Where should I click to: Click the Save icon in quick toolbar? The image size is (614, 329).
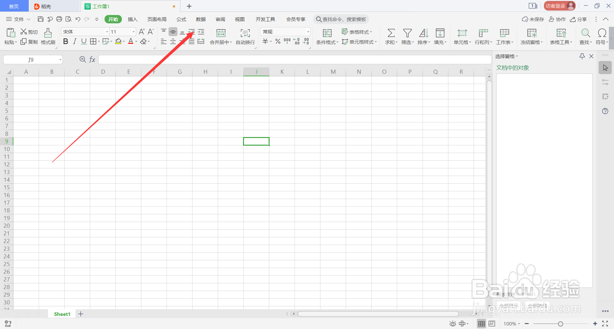[41, 19]
